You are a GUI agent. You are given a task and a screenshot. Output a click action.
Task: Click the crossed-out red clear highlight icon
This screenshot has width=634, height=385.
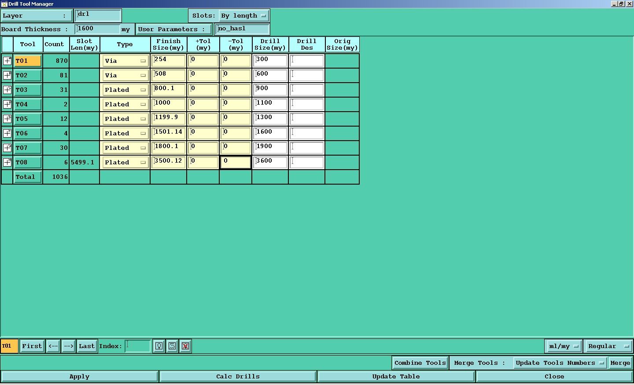click(x=185, y=346)
